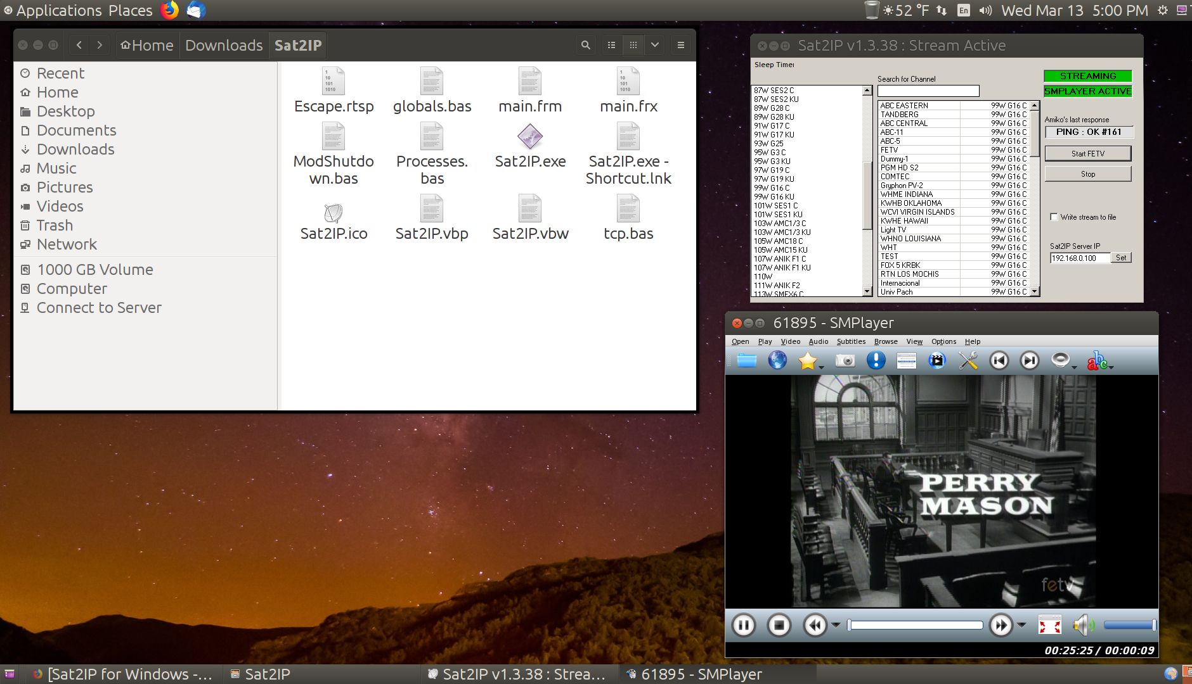Jump to next item in SMPlayer toolbar
This screenshot has height=684, width=1192.
tap(1030, 361)
